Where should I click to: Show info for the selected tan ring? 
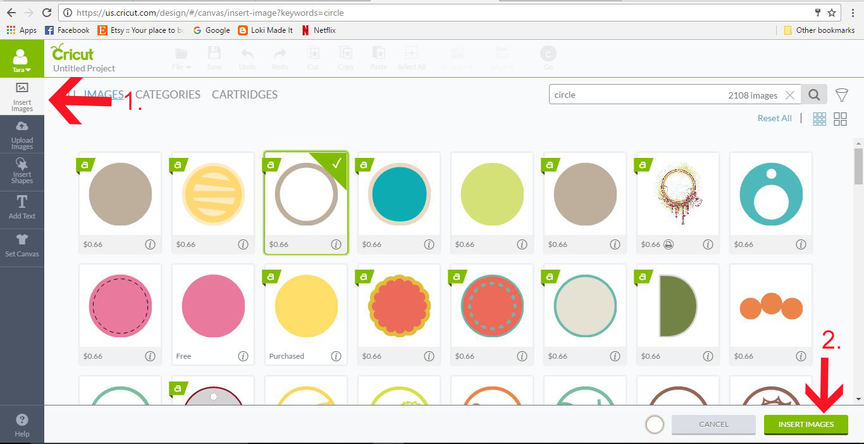click(x=336, y=244)
